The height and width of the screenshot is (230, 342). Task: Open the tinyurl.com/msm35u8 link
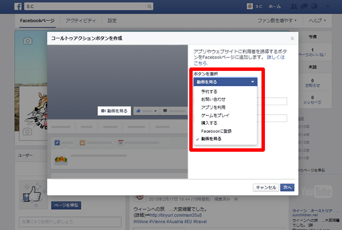click(x=176, y=215)
